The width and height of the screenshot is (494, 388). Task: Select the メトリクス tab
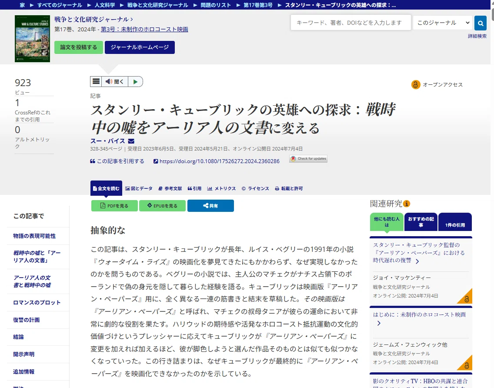click(x=221, y=188)
